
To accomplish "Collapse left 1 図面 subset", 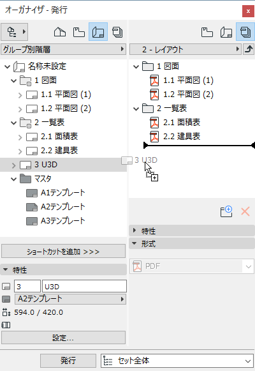I will 13,80.
